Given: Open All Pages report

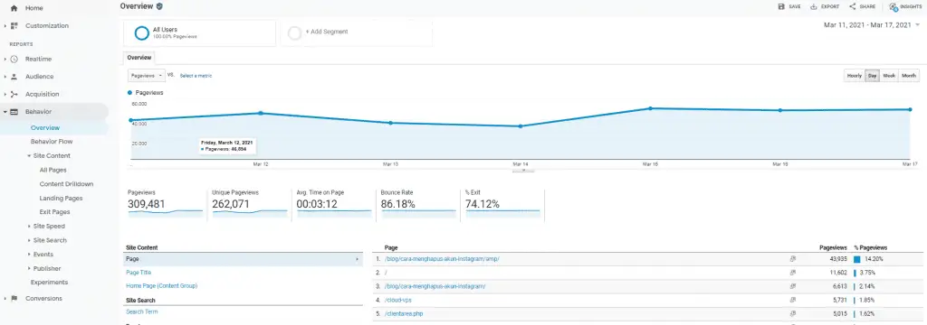Looking at the screenshot, I should [x=53, y=170].
